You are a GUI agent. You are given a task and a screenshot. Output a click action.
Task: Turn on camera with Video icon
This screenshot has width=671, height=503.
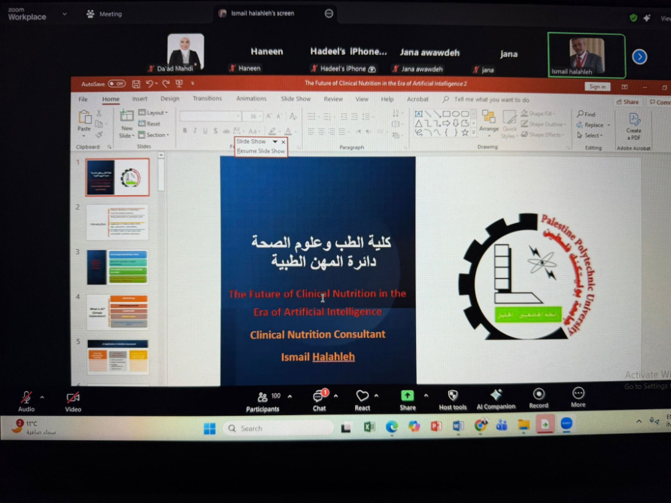tap(73, 398)
